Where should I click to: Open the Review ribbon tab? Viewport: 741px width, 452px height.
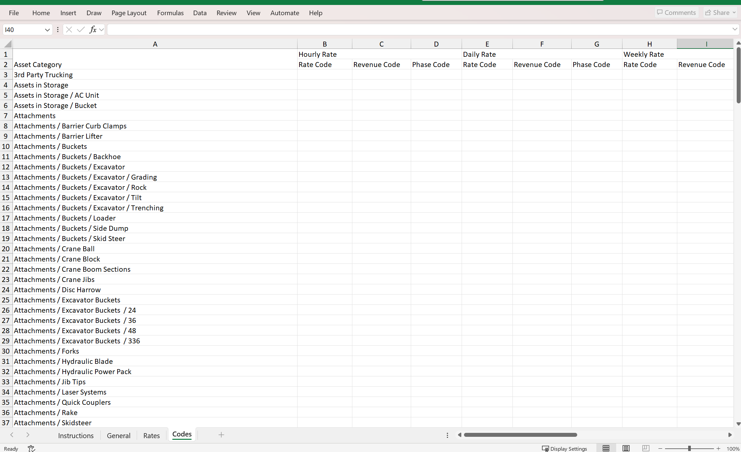point(227,13)
